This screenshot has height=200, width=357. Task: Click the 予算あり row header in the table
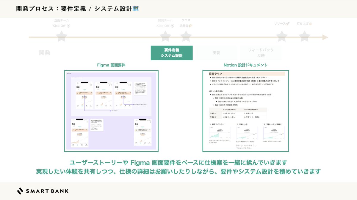tap(213, 117)
